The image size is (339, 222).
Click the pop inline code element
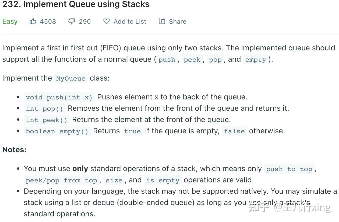coord(215,60)
